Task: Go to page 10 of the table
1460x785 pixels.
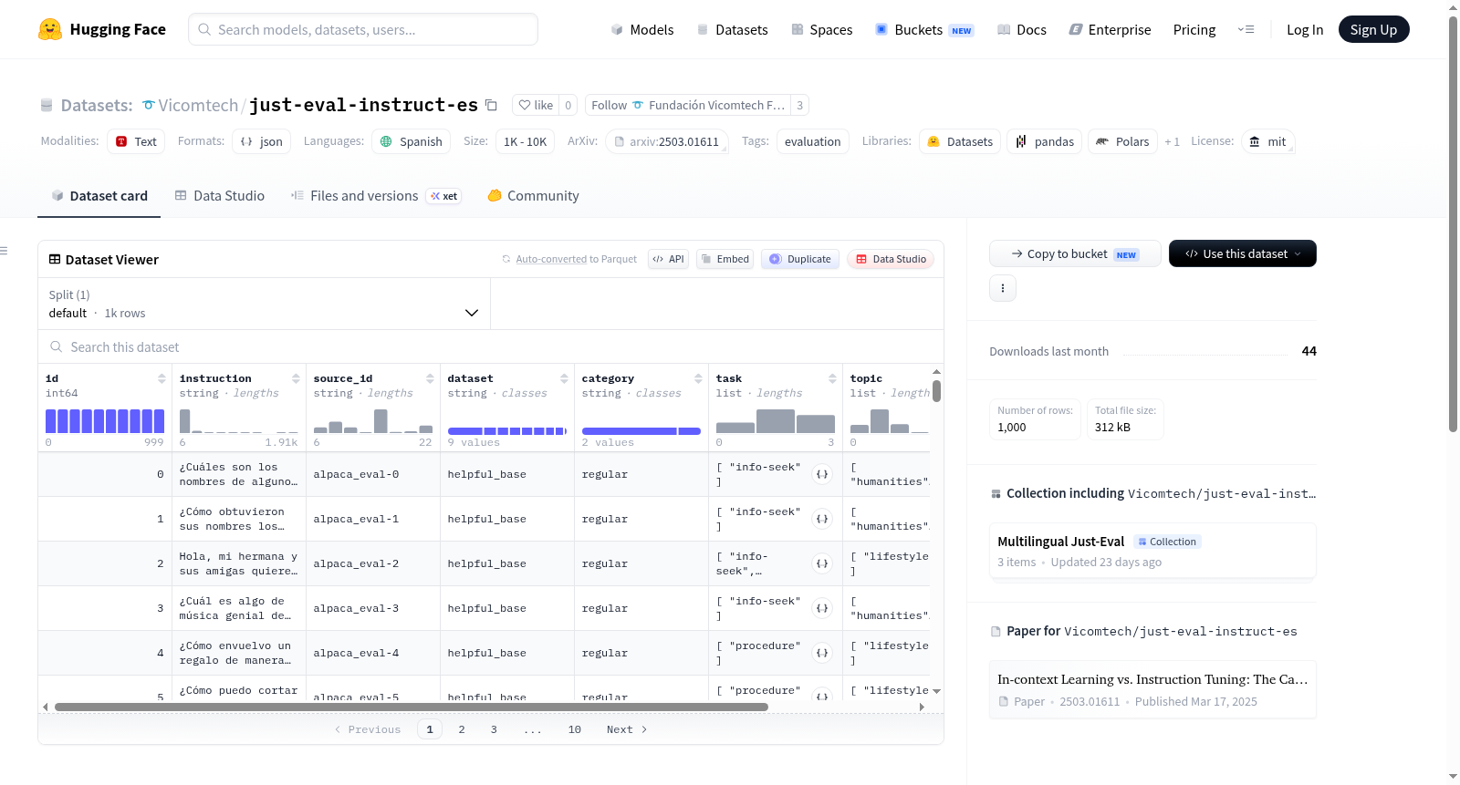Action: point(575,729)
